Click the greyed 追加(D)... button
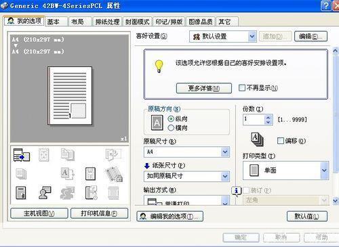The image size is (339, 247). (275, 37)
